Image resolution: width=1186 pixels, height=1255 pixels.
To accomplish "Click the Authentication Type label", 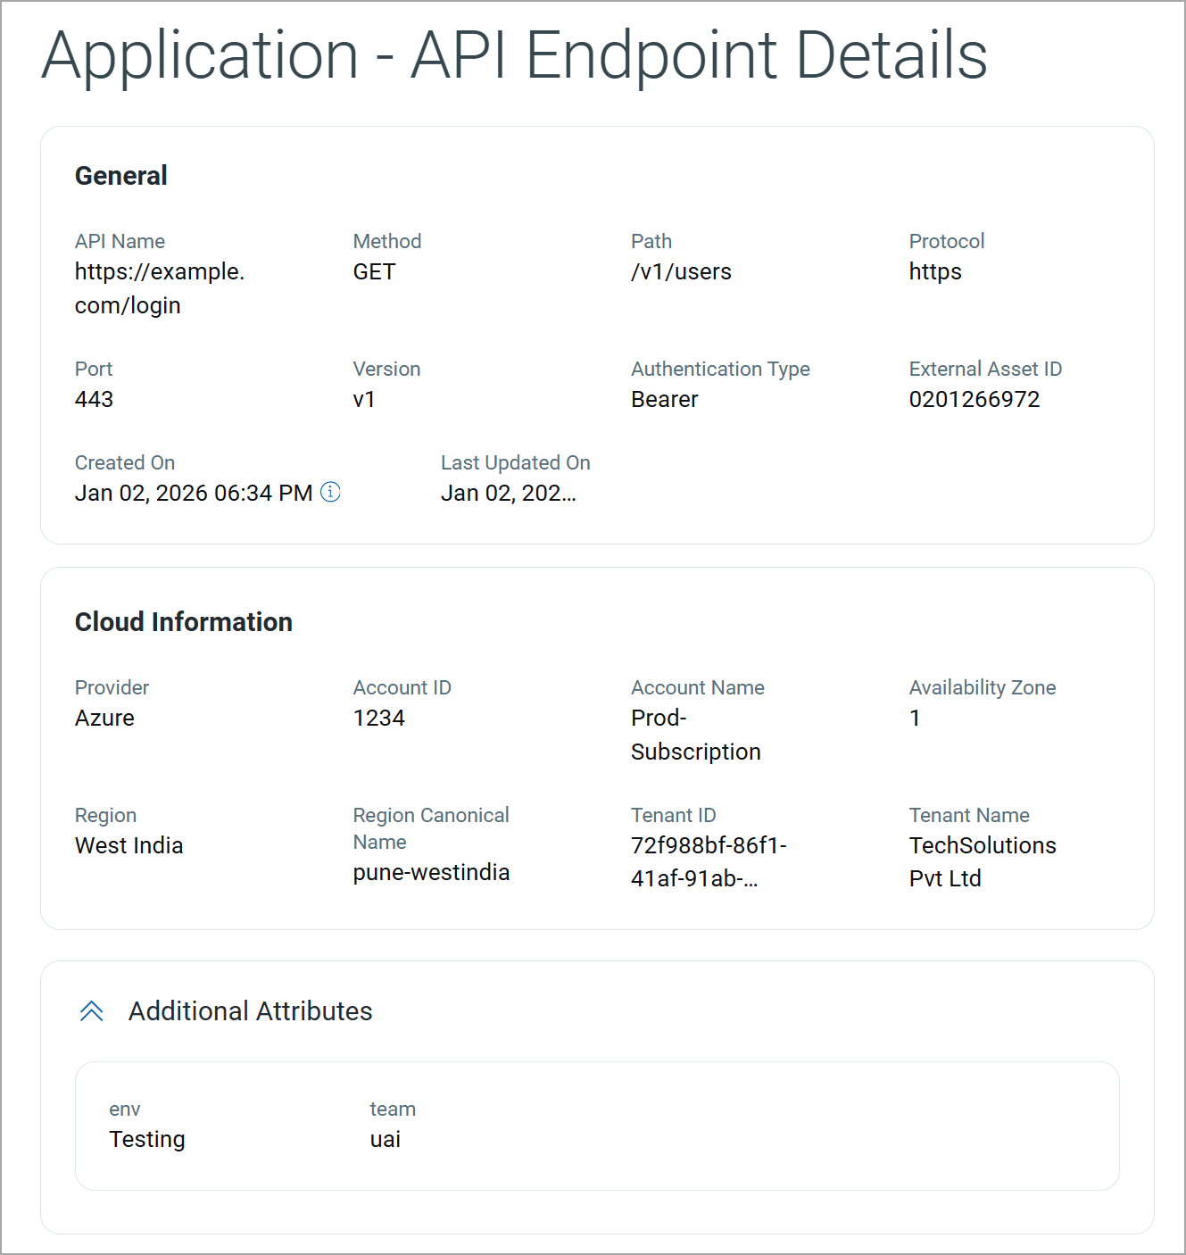I will pyautogui.click(x=720, y=369).
